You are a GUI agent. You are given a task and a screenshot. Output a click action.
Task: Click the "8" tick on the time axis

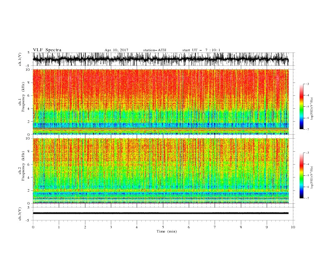tap(241, 227)
